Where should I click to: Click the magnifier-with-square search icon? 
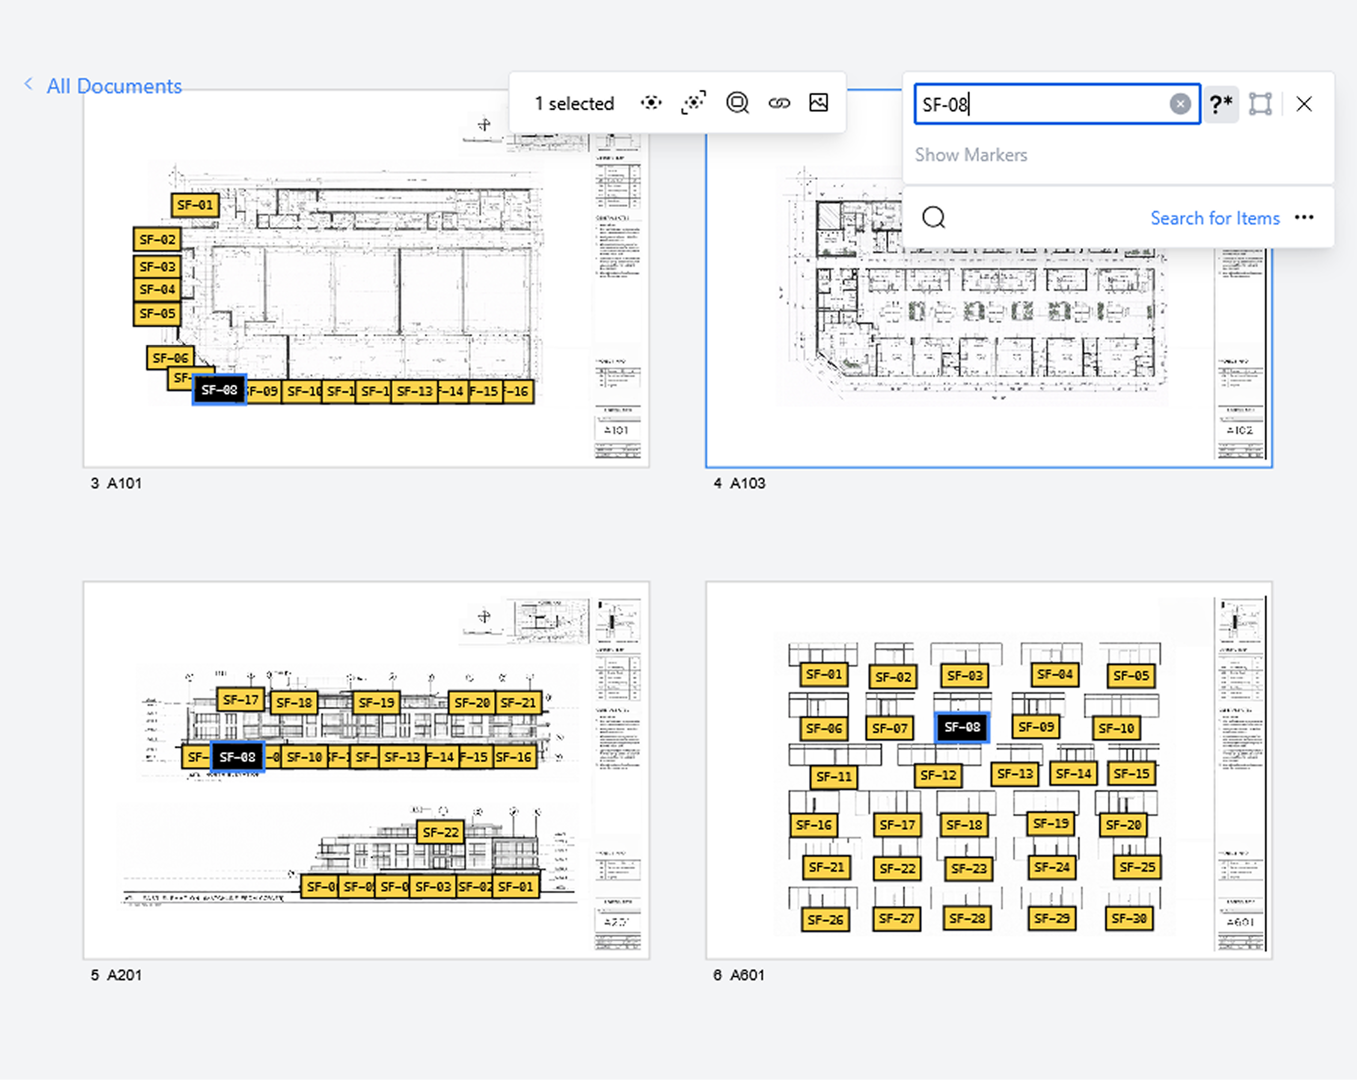[x=737, y=102]
